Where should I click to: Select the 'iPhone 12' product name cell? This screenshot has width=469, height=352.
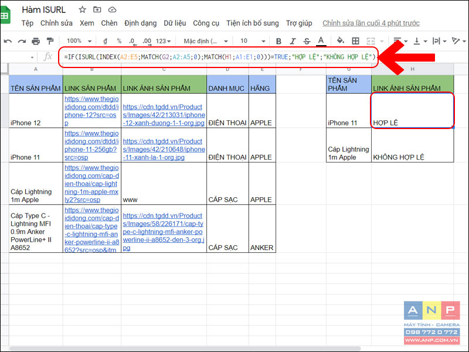click(36, 111)
